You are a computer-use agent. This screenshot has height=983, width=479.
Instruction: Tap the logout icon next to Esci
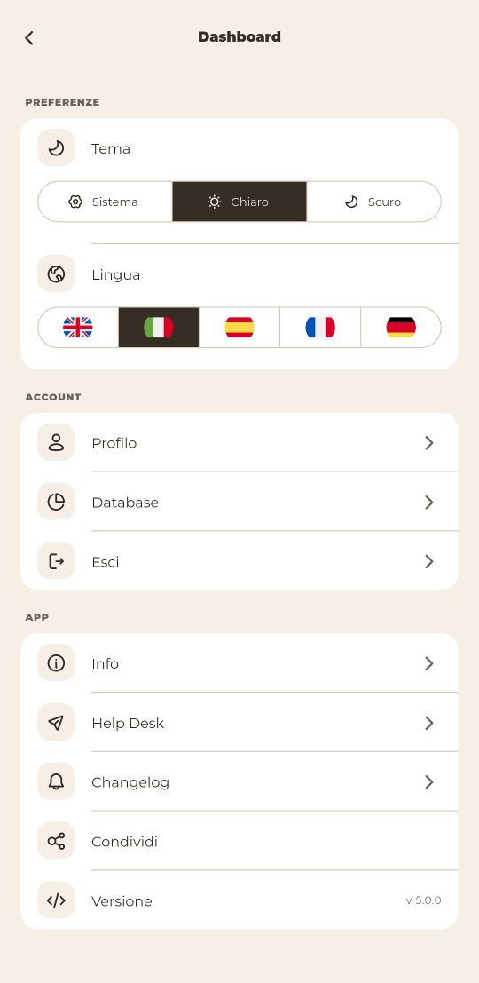pos(57,561)
